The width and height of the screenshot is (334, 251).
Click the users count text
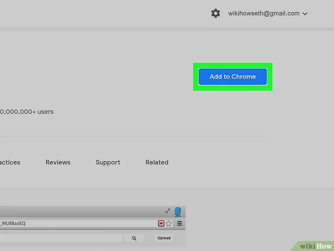[27, 111]
